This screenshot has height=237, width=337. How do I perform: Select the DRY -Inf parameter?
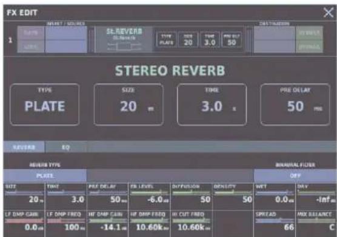coord(316,196)
